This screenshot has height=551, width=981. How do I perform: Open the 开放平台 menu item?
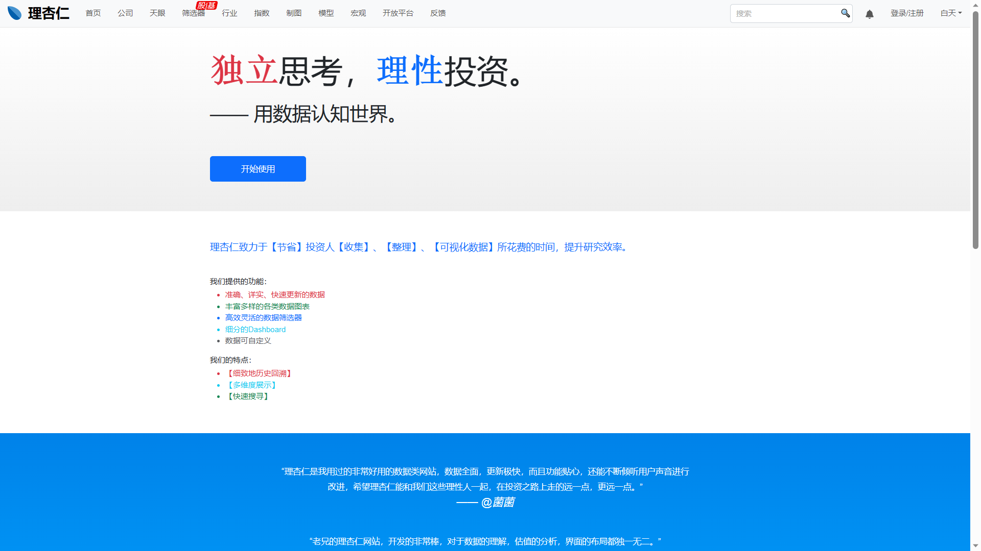pyautogui.click(x=398, y=13)
